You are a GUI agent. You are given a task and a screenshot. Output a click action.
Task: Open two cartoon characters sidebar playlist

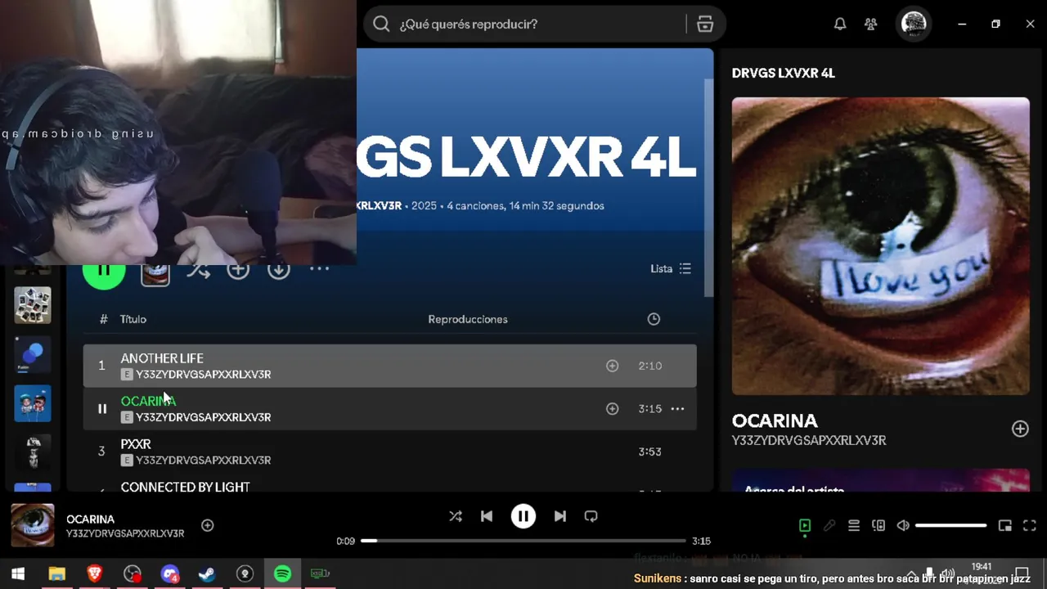[x=33, y=403]
